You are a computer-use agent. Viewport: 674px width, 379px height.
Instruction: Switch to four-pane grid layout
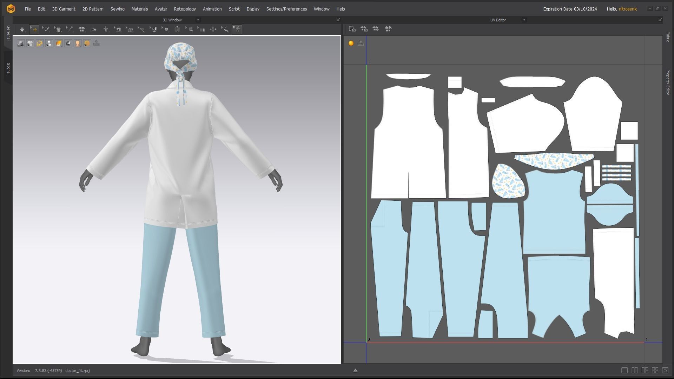pos(655,370)
